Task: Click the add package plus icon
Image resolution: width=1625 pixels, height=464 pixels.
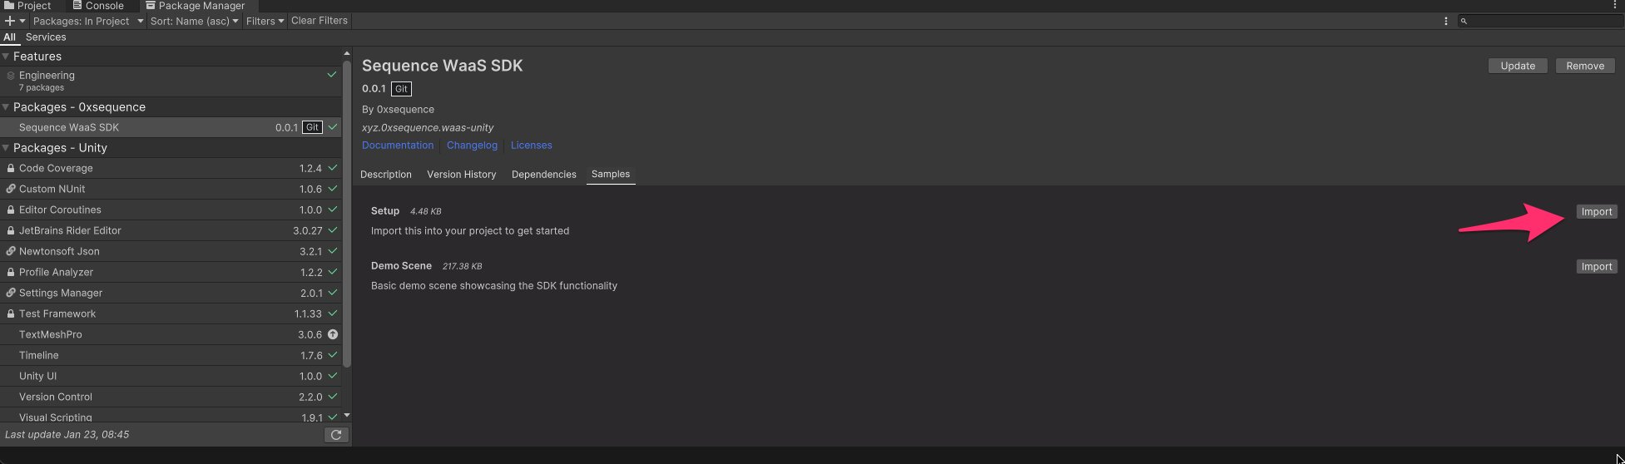Action: [10, 21]
